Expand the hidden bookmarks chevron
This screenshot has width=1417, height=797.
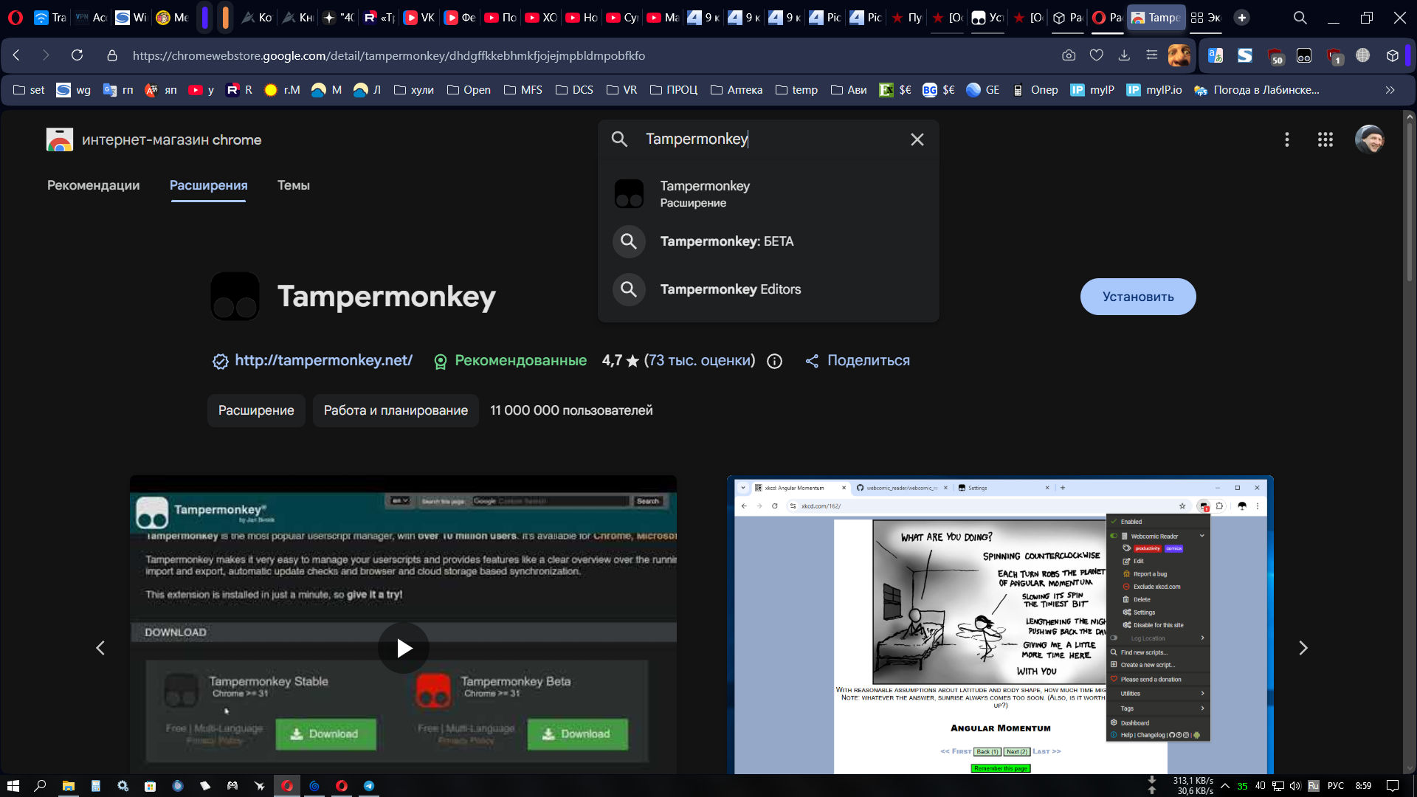click(1390, 90)
